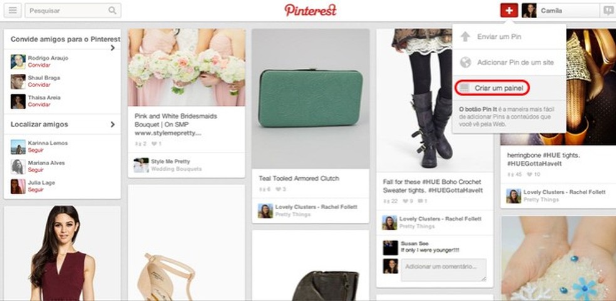The image size is (616, 301).
Task: Expand the Localizar amigos chevron
Action: coord(113,124)
